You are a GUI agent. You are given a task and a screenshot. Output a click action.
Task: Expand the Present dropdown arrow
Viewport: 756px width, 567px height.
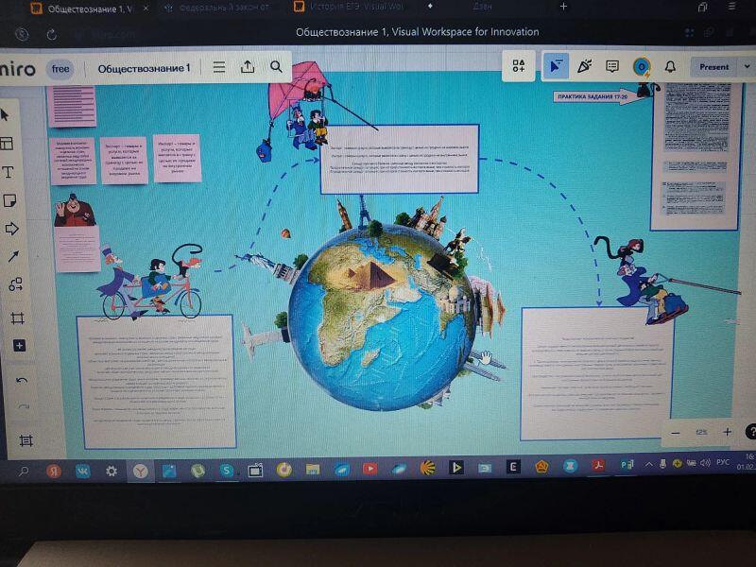pos(747,67)
